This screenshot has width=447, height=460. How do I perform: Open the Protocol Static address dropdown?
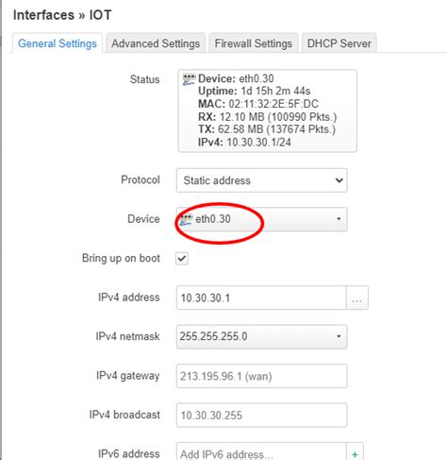pos(261,180)
